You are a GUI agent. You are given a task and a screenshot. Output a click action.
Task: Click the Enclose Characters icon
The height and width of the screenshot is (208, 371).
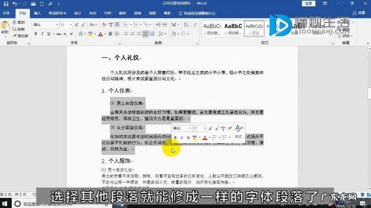pos(117,34)
